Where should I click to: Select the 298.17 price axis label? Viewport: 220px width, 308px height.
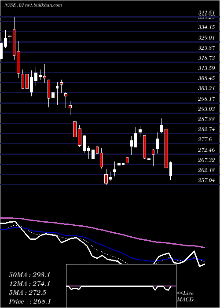click(206, 99)
